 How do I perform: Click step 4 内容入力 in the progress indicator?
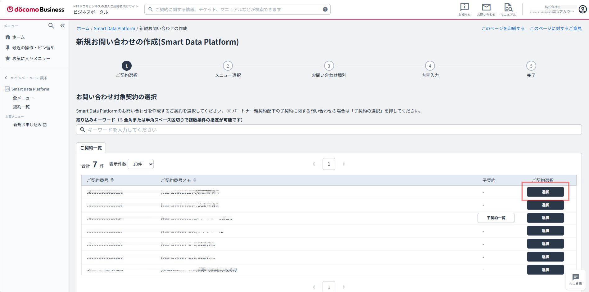coord(430,69)
